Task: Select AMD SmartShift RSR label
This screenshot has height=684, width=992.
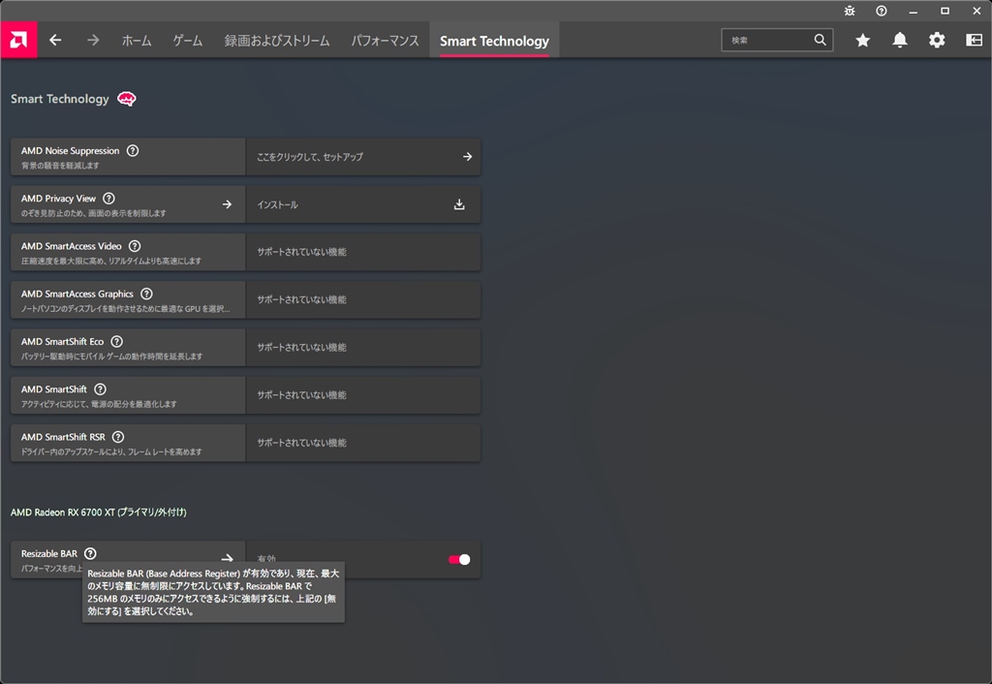Action: 63,437
